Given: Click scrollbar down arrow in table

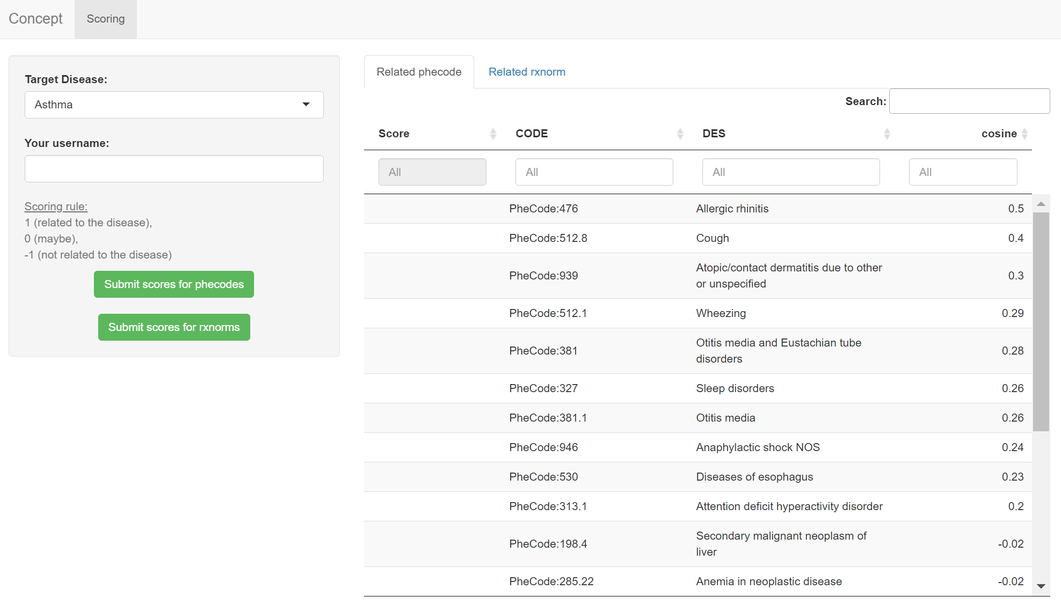Looking at the screenshot, I should point(1041,586).
